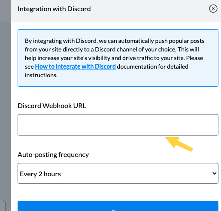Viewport: 221px width, 211px height.
Task: Click the Auto-posting frequency label
Action: [x=53, y=155]
